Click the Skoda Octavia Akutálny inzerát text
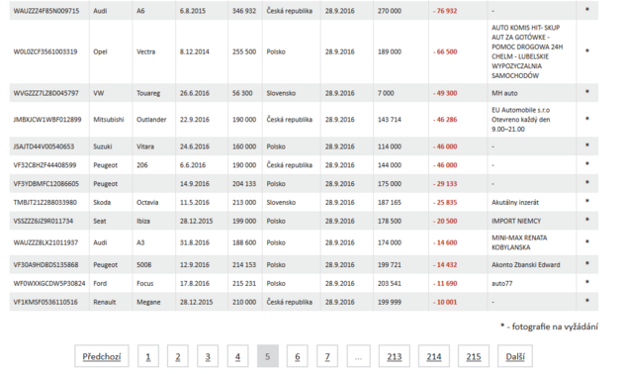The image size is (623, 374). point(515,202)
